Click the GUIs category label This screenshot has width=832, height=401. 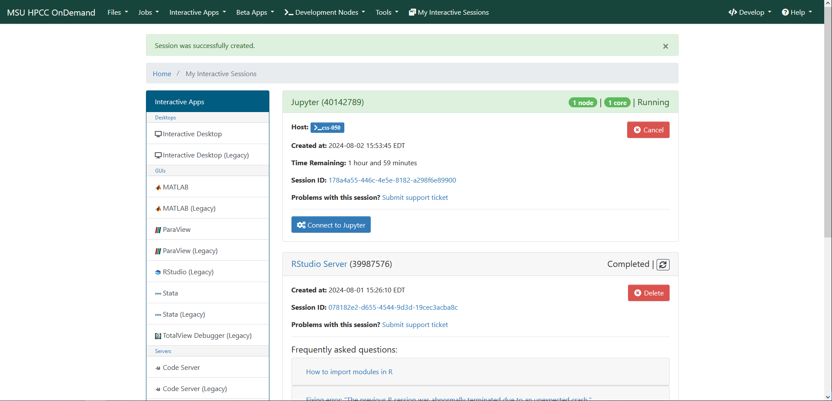[x=160, y=171]
